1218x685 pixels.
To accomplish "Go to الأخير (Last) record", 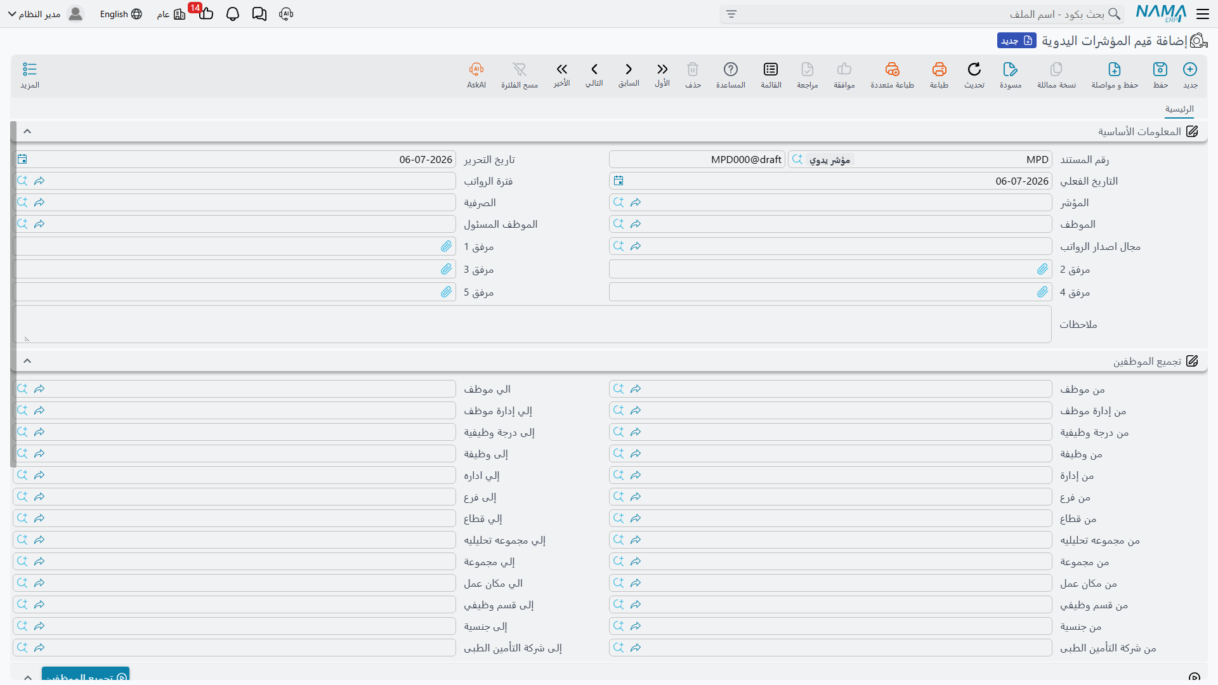I will 561,69.
